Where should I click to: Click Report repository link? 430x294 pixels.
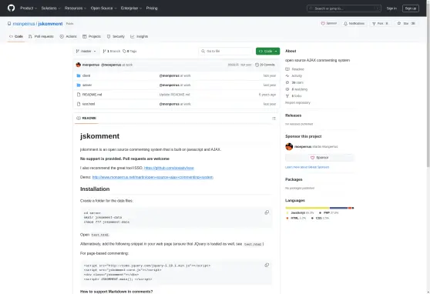point(297,103)
